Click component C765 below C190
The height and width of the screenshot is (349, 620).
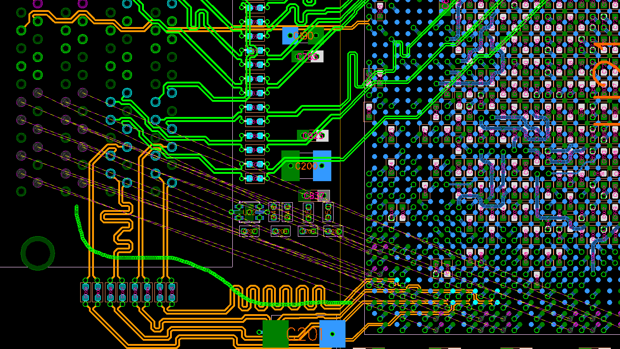click(x=307, y=56)
